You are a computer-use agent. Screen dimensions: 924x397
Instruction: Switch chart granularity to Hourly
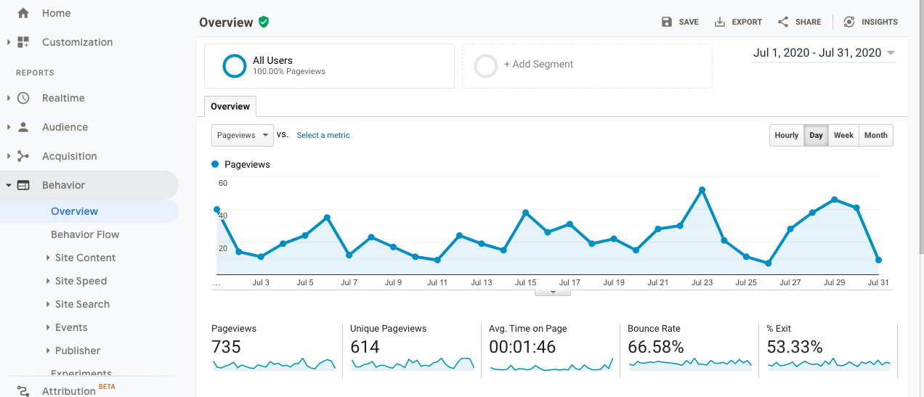coord(786,135)
